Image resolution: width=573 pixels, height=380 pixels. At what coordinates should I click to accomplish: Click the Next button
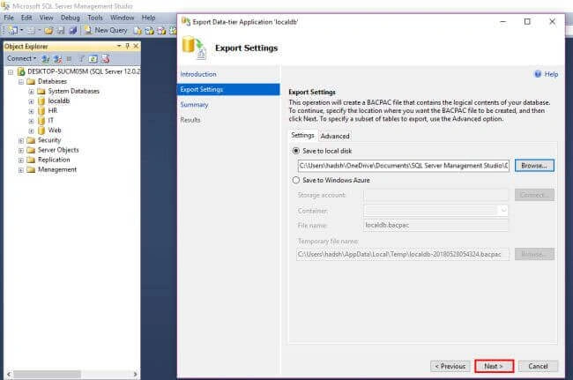[494, 366]
